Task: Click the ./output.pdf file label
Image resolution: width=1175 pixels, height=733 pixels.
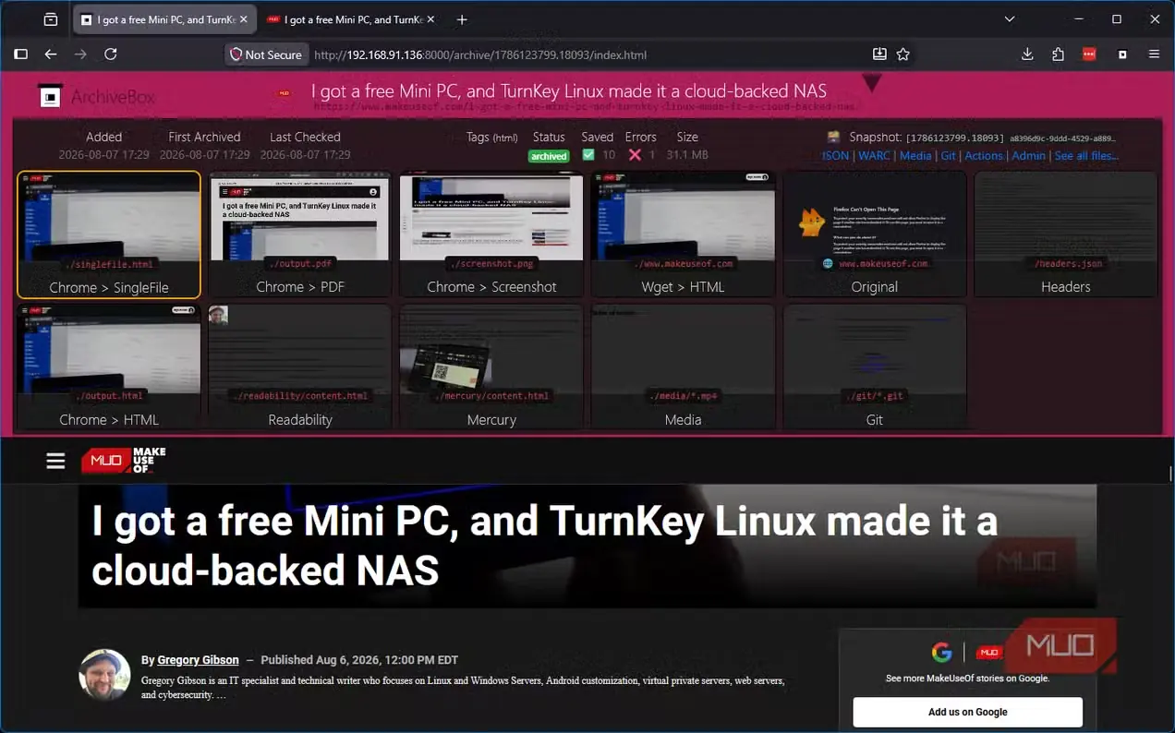Action: pos(300,264)
